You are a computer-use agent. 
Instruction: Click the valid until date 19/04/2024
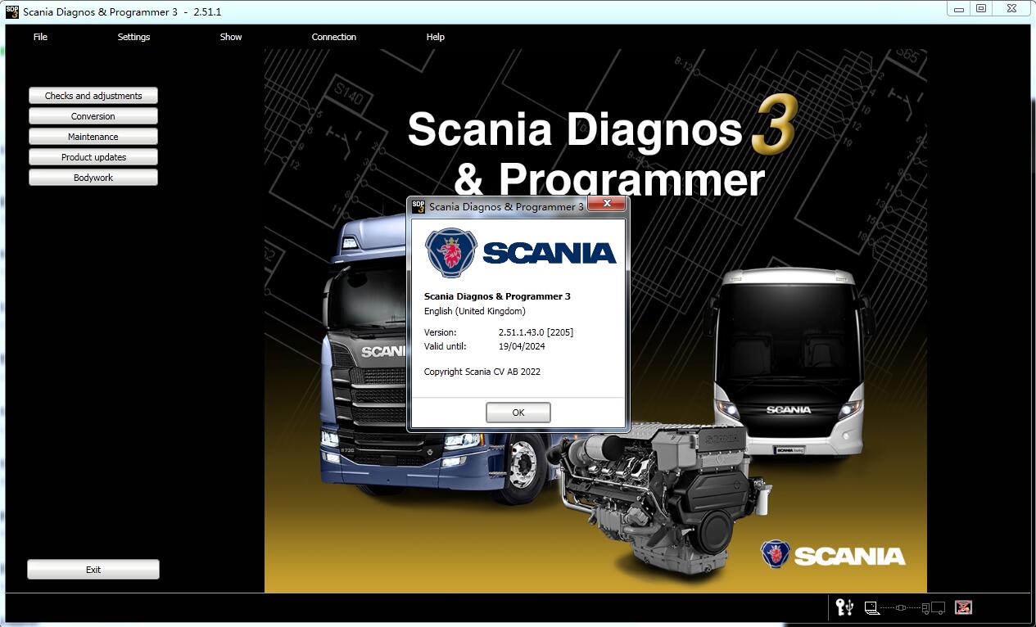coord(522,346)
